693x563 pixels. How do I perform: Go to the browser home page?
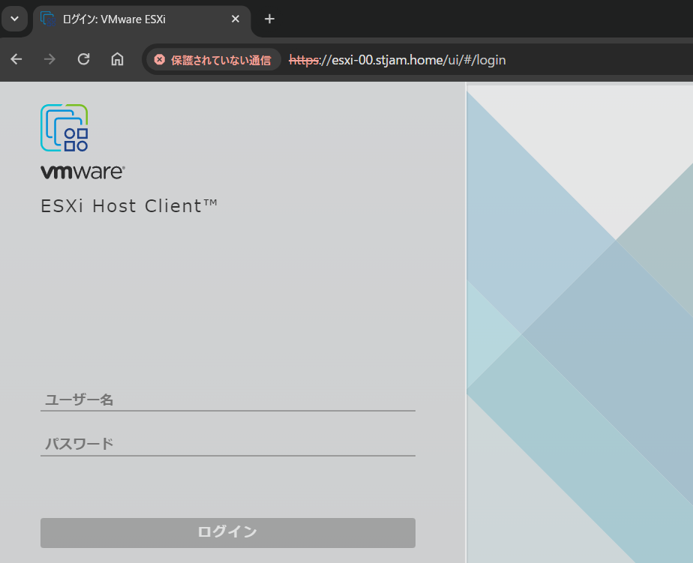point(117,59)
